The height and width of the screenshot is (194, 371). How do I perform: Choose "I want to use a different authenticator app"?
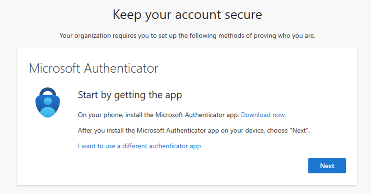point(139,146)
